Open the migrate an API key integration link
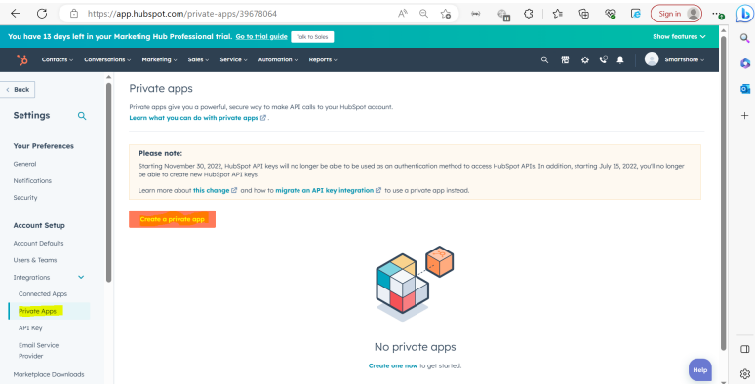Image resolution: width=755 pixels, height=384 pixels. (x=325, y=191)
